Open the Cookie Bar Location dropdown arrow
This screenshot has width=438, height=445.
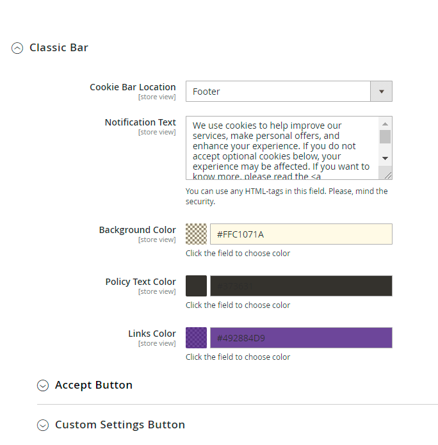pos(381,92)
